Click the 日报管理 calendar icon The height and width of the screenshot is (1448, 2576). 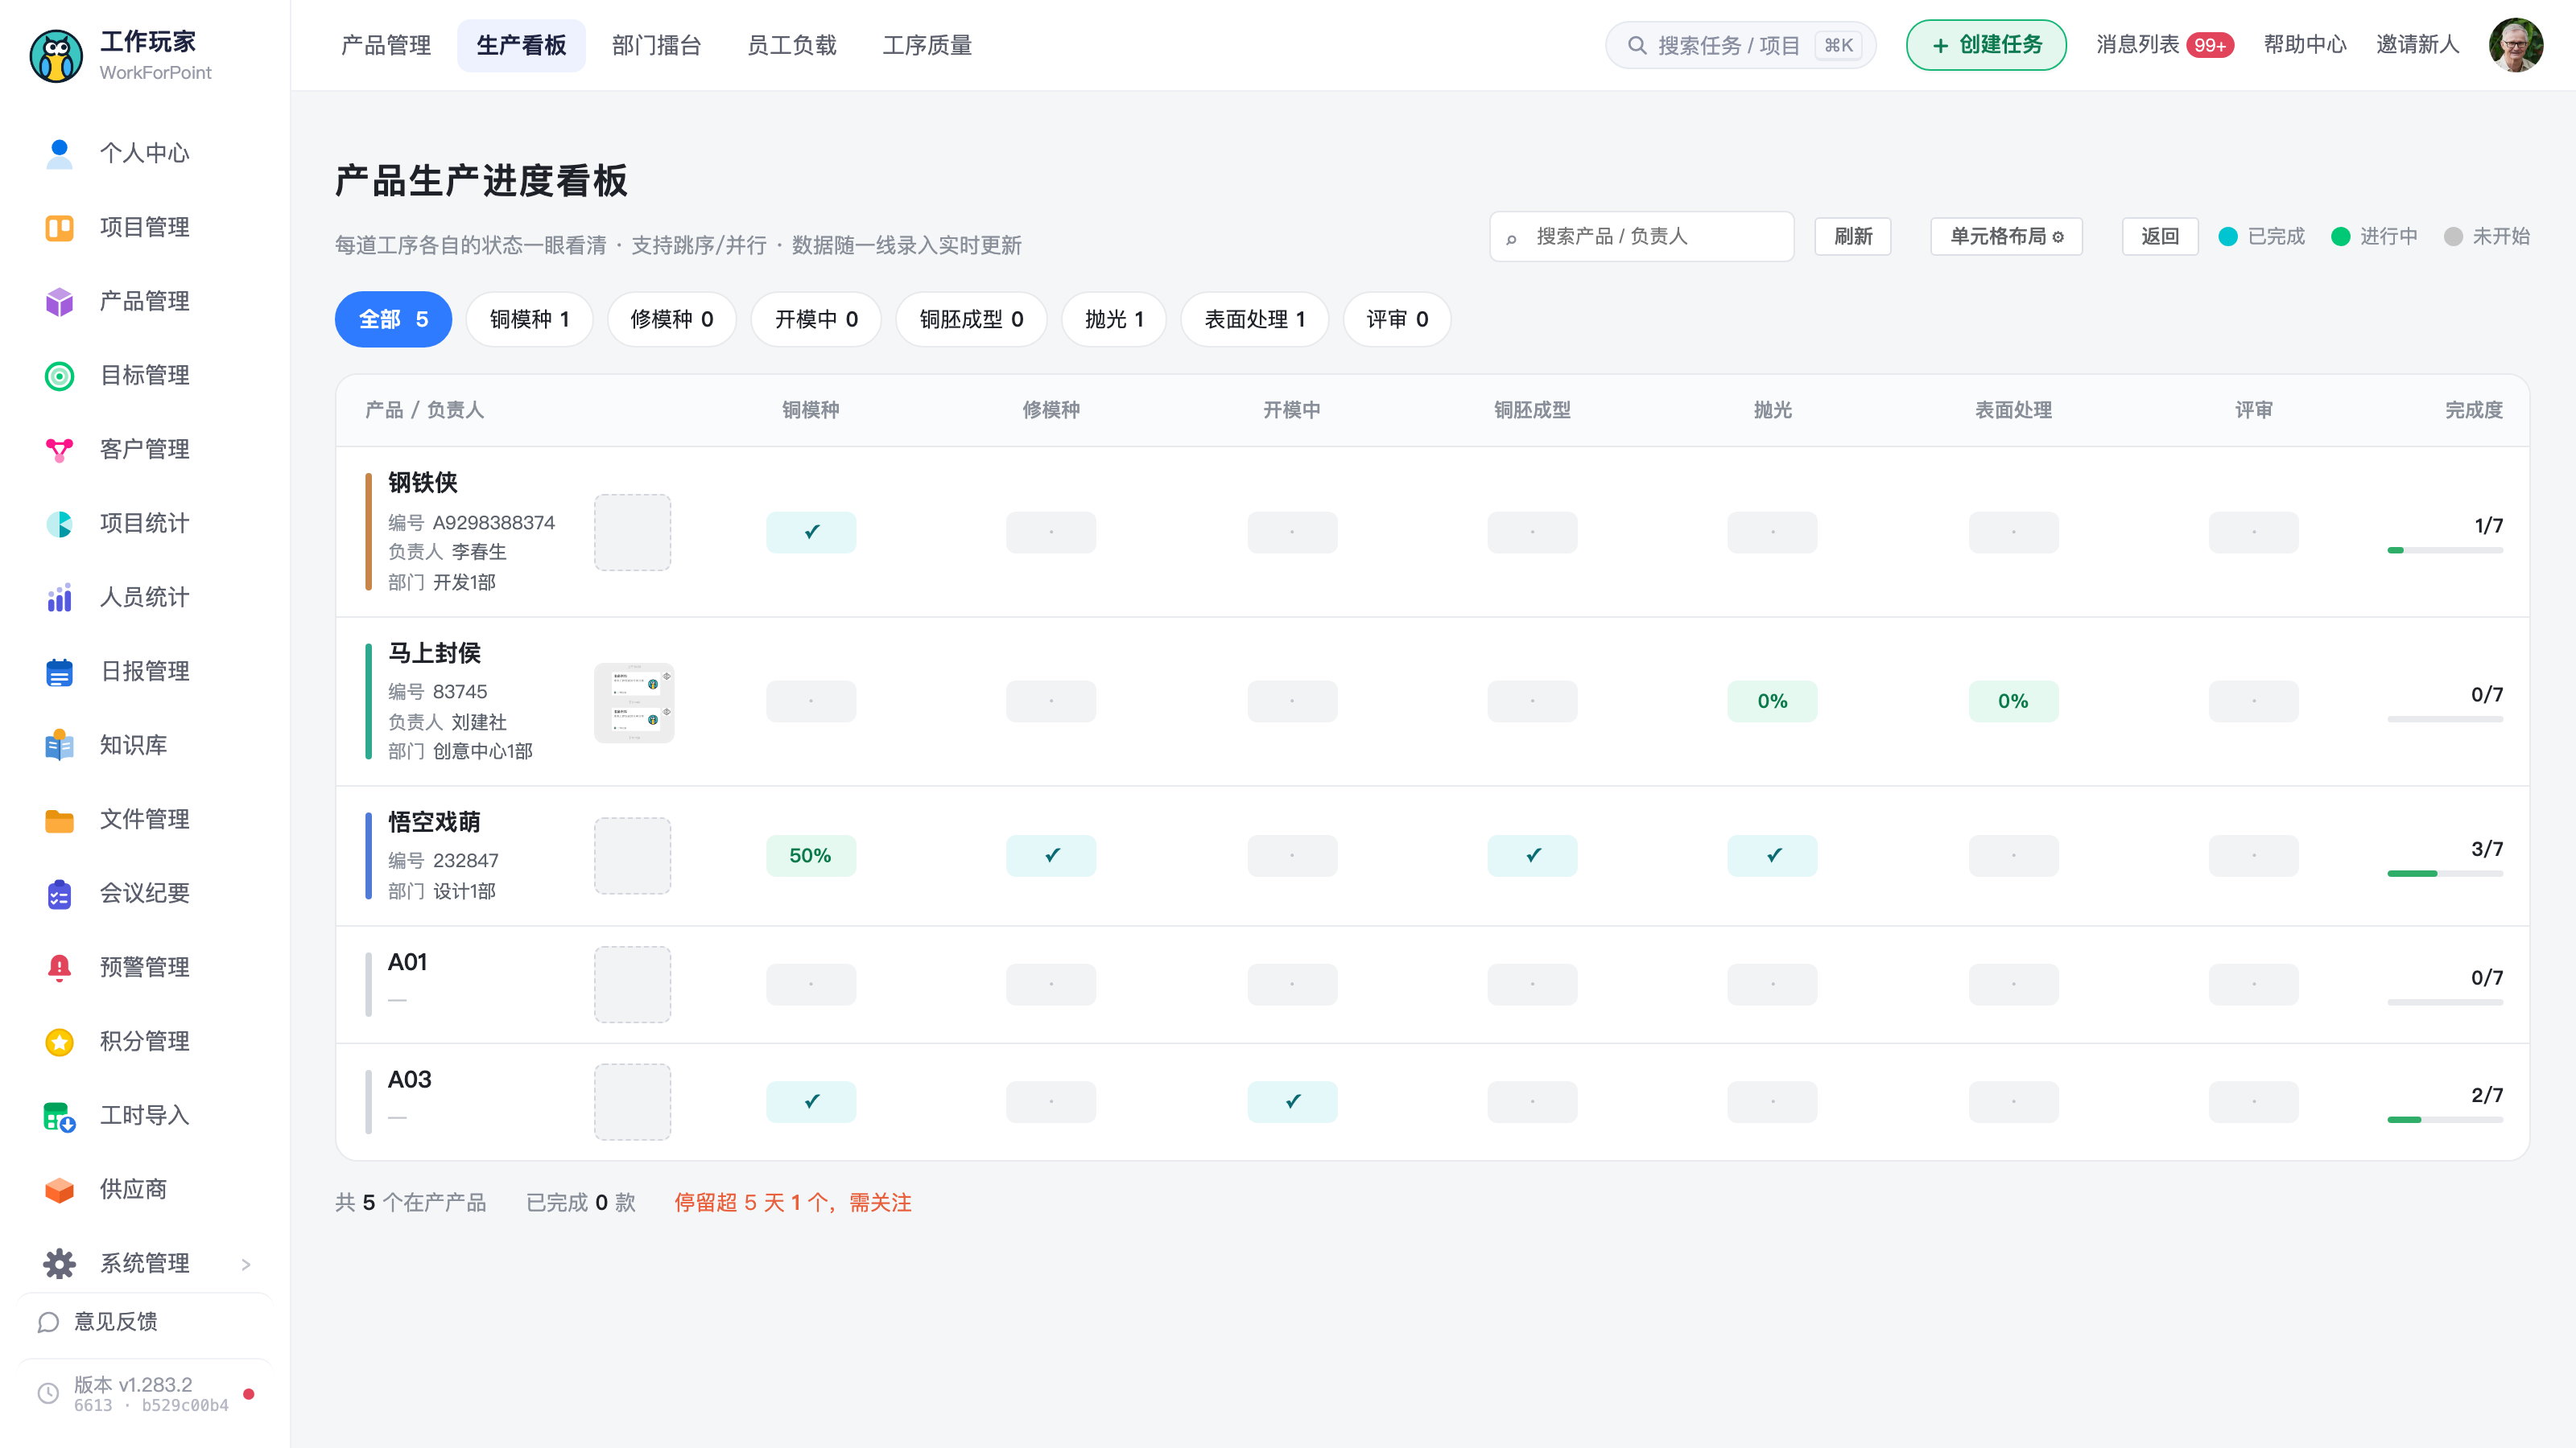[59, 672]
